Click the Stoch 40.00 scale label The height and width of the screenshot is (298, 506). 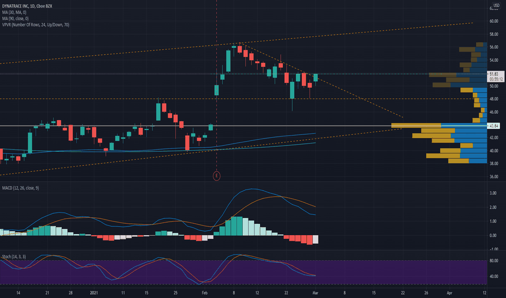click(494, 276)
